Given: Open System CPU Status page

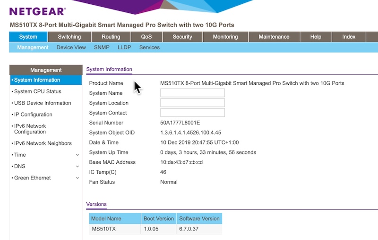Looking at the screenshot, I should click(x=38, y=91).
